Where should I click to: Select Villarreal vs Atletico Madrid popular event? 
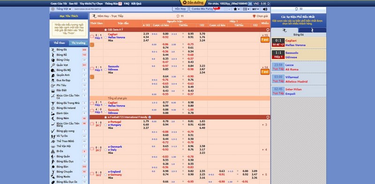coord(299,79)
